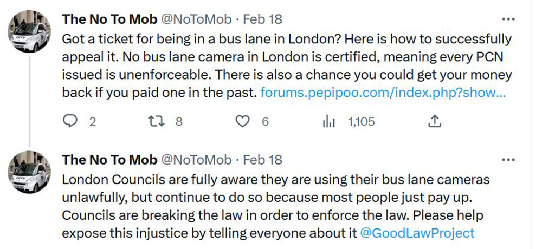Click second tweet's profile avatar
The image size is (542, 249).
pyautogui.click(x=30, y=173)
